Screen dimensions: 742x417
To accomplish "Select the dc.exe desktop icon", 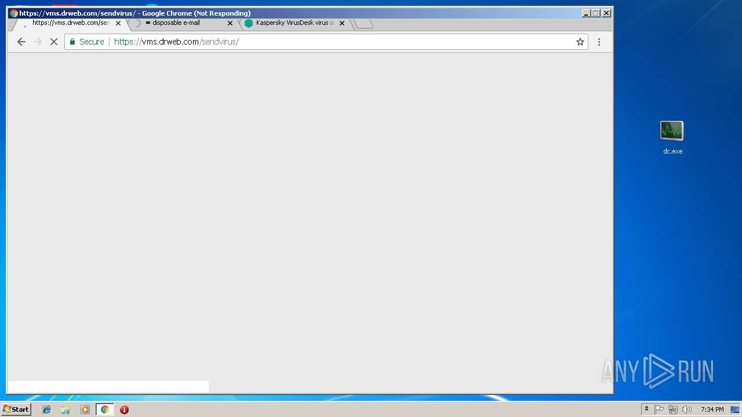I will point(672,138).
